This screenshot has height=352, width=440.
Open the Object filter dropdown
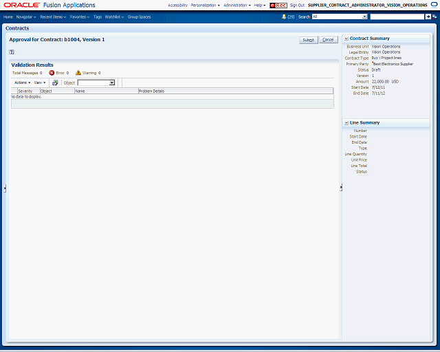pos(112,82)
